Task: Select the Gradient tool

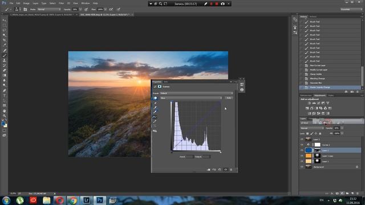Action: pos(5,75)
